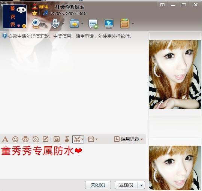Viewport: 202px width, 191px height.
Task: Click the music note status icon
Action: 45,13
